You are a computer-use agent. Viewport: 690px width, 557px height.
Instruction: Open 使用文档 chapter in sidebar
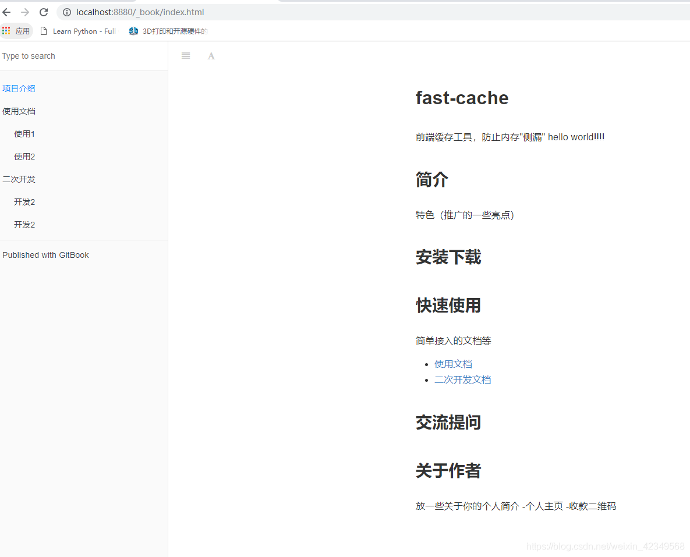point(19,111)
